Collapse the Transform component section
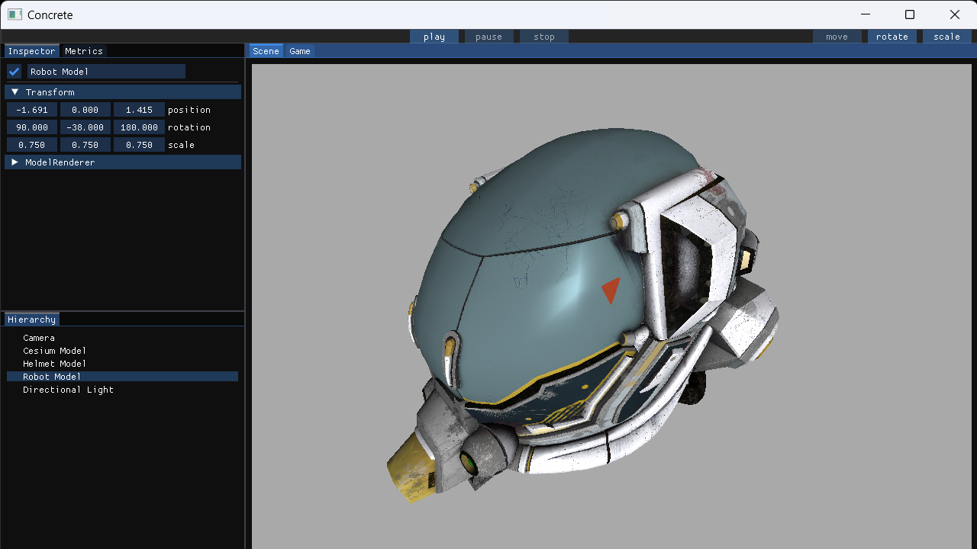Screen dimensions: 977x549 (15, 92)
